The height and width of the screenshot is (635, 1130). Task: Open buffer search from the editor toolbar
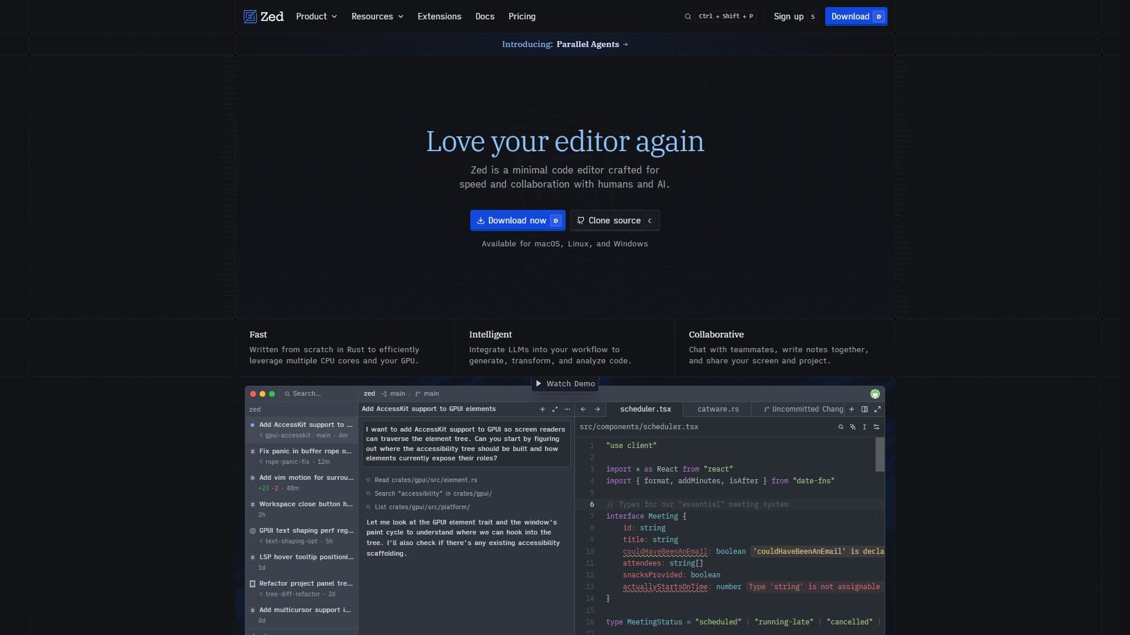tap(840, 427)
